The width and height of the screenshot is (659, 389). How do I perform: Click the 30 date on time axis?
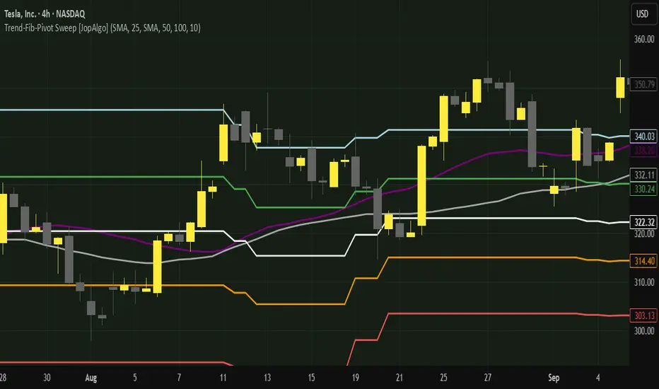click(x=47, y=378)
